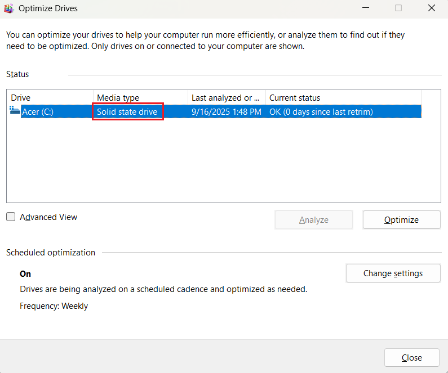This screenshot has width=448, height=373.
Task: Start optimization with the Optimize button
Action: point(401,220)
